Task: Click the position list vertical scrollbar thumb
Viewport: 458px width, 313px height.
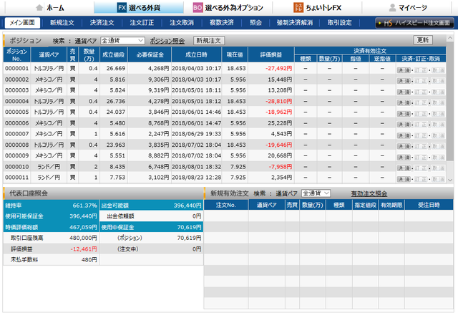Action: pyautogui.click(x=450, y=101)
